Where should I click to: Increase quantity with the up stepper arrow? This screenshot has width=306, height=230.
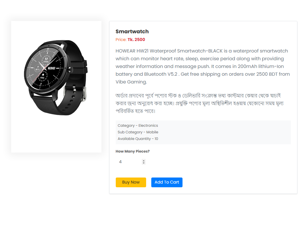[x=144, y=161]
